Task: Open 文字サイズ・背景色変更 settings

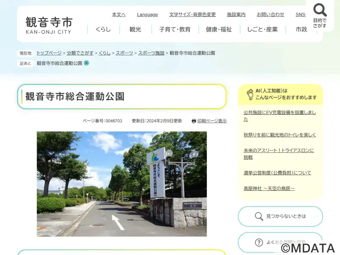Action: [192, 14]
